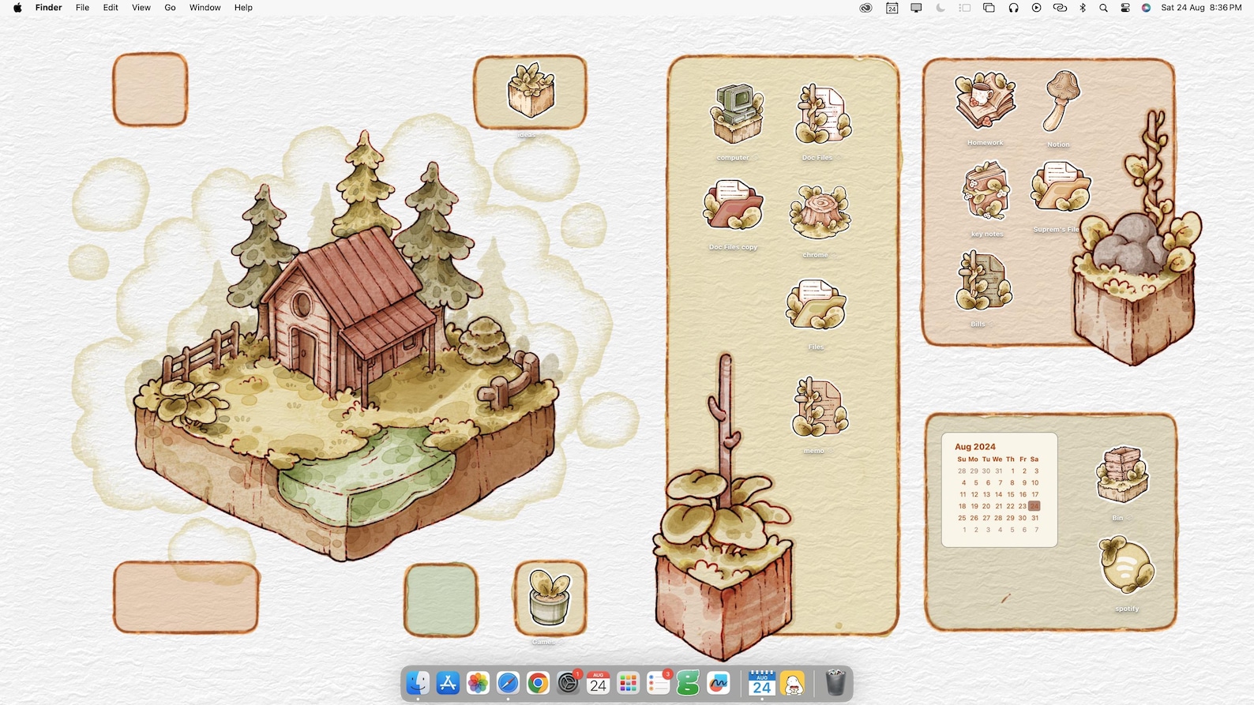
Task: Toggle Focus moon icon in menu bar
Action: point(940,8)
